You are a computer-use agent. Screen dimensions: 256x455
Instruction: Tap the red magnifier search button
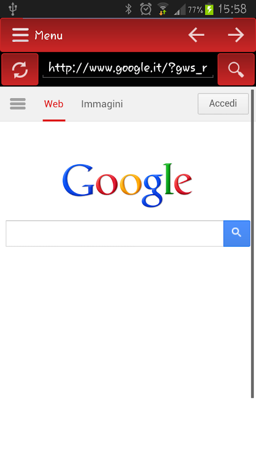(x=236, y=70)
